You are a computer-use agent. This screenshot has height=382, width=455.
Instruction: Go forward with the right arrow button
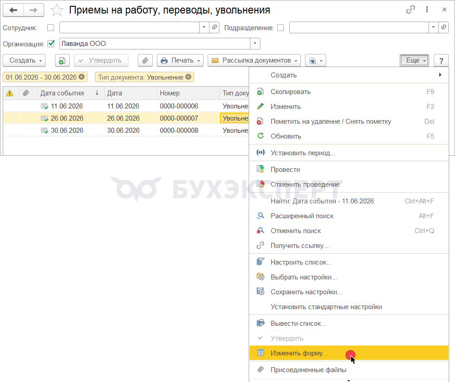point(34,10)
